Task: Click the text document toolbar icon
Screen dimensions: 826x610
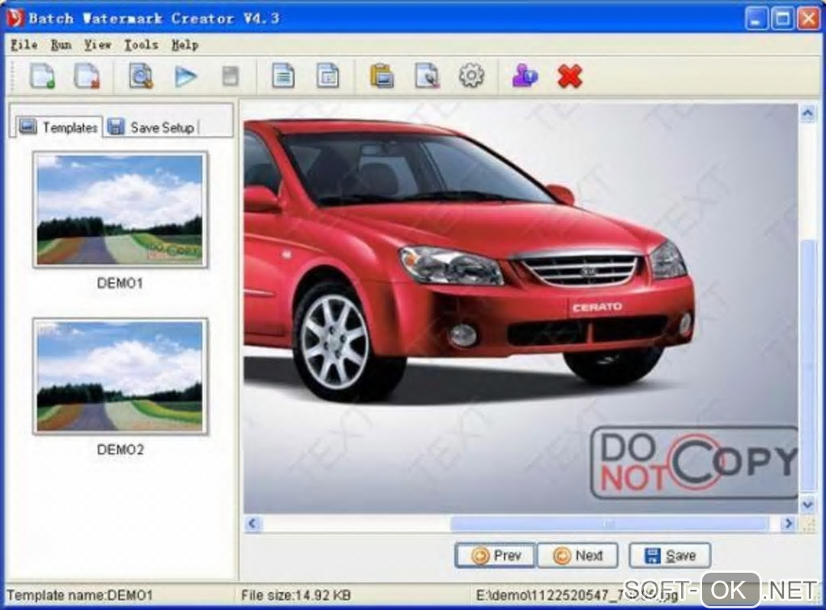Action: [x=283, y=76]
